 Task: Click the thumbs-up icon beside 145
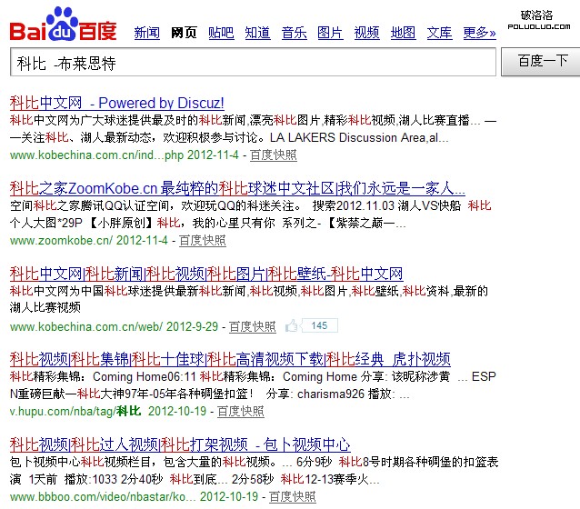click(x=292, y=325)
